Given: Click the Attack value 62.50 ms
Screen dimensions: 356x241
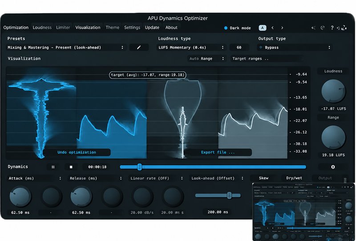Looking at the screenshot, I should pyautogui.click(x=20, y=213).
